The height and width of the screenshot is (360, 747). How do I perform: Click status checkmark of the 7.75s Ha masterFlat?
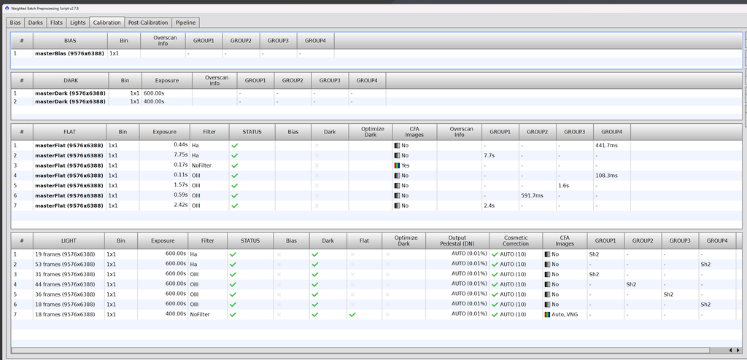234,156
